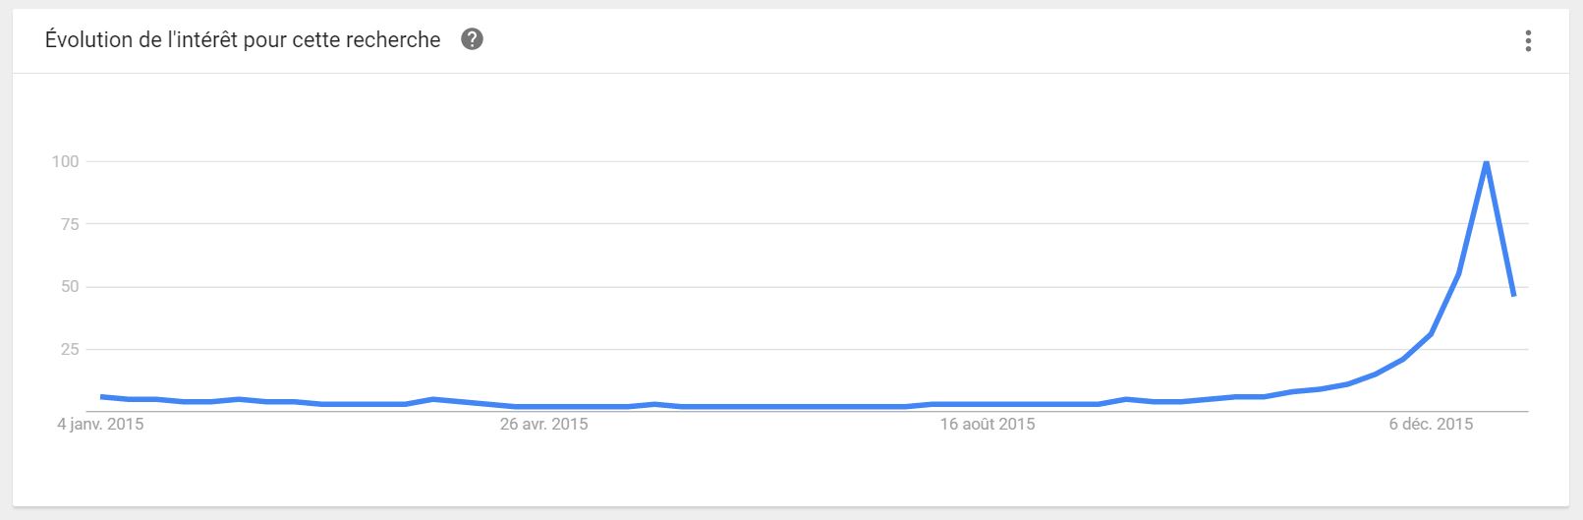Select the peak point at 100 on the line
This screenshot has width=1583, height=520.
[x=1486, y=161]
